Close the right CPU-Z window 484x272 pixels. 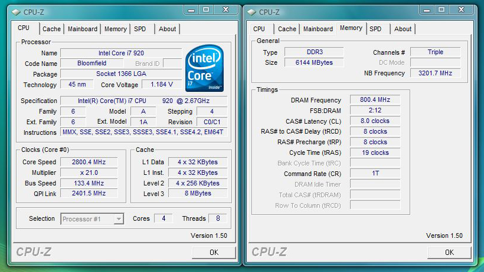[462, 10]
